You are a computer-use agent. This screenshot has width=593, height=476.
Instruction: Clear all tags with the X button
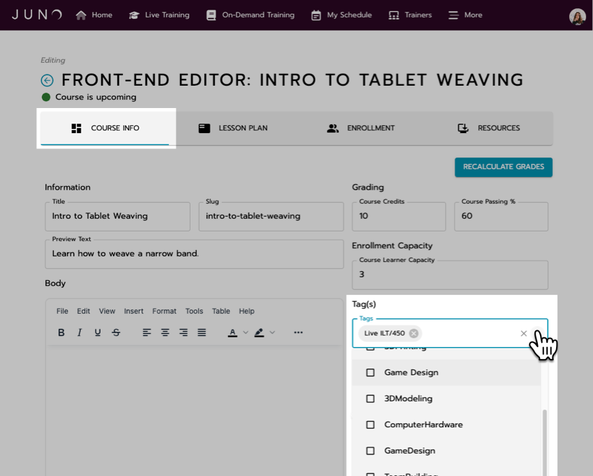524,333
